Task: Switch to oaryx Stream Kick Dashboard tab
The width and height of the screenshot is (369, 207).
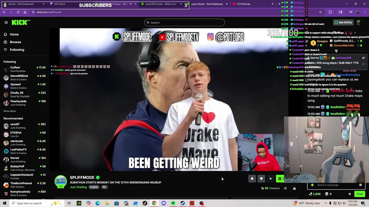Action: click(208, 4)
